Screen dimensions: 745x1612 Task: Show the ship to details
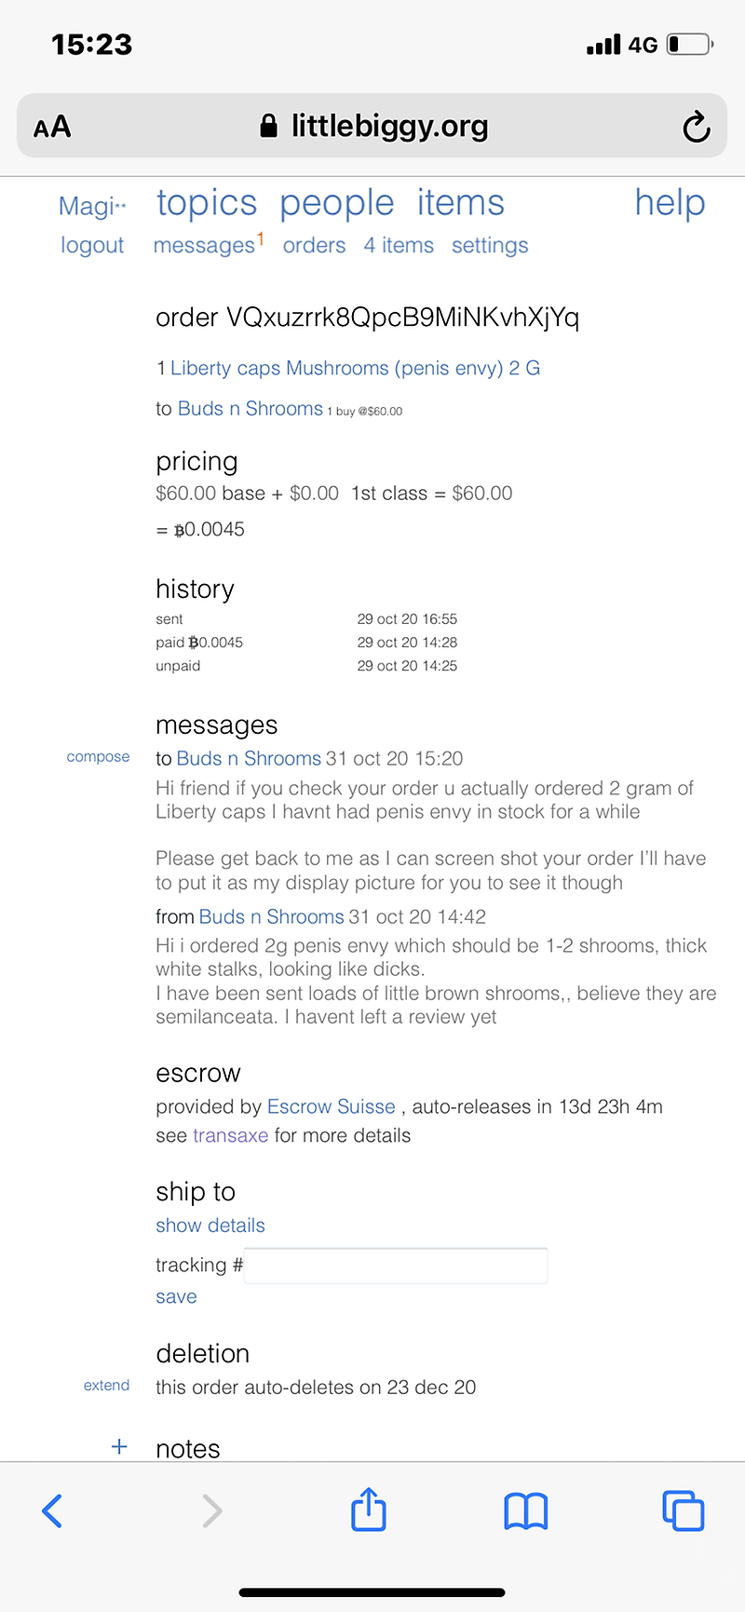(x=210, y=1226)
